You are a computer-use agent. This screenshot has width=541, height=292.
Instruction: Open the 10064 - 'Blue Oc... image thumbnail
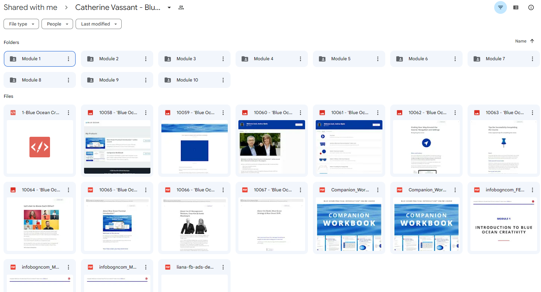pos(40,224)
